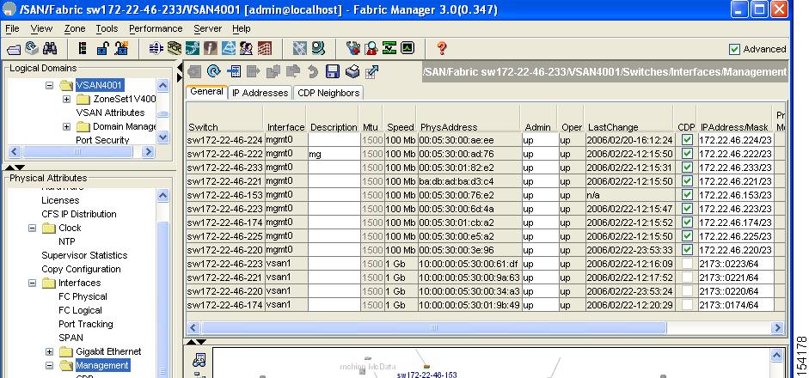Open the Tools menu
The image size is (809, 378).
tap(107, 29)
